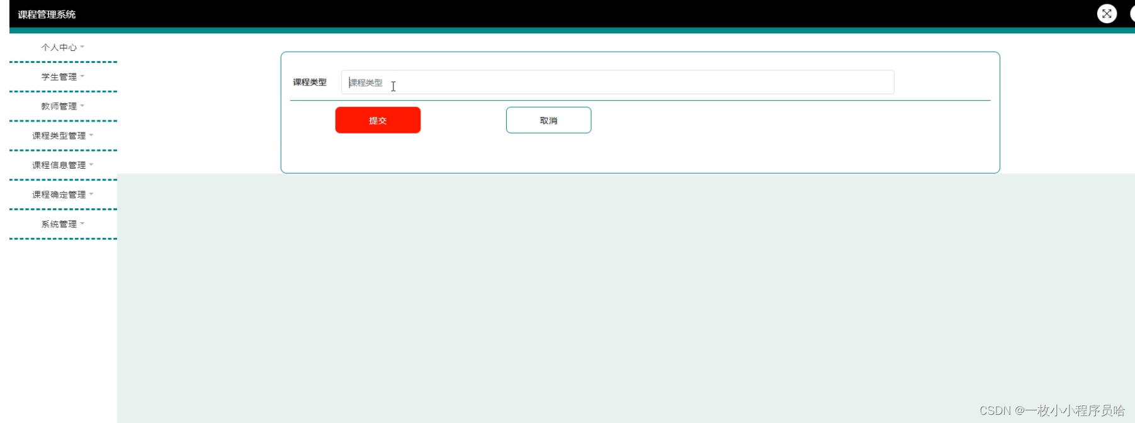The image size is (1135, 423).
Task: Expand the arrow beside 课程类型管理
Action: coord(91,135)
